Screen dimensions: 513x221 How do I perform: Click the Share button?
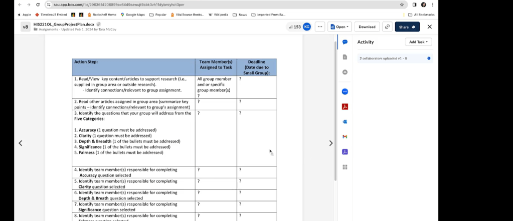pos(407,26)
